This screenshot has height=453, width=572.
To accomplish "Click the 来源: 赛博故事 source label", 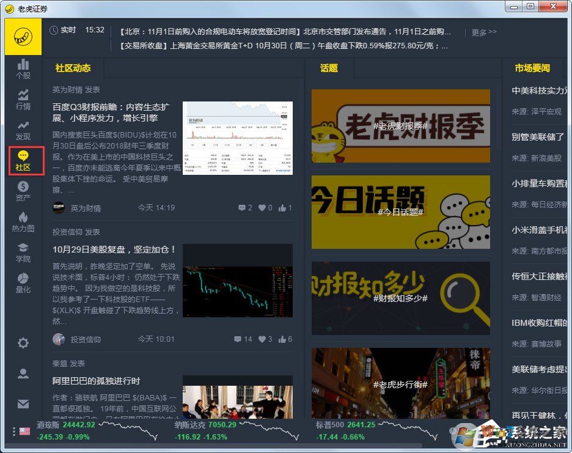I will click(537, 344).
